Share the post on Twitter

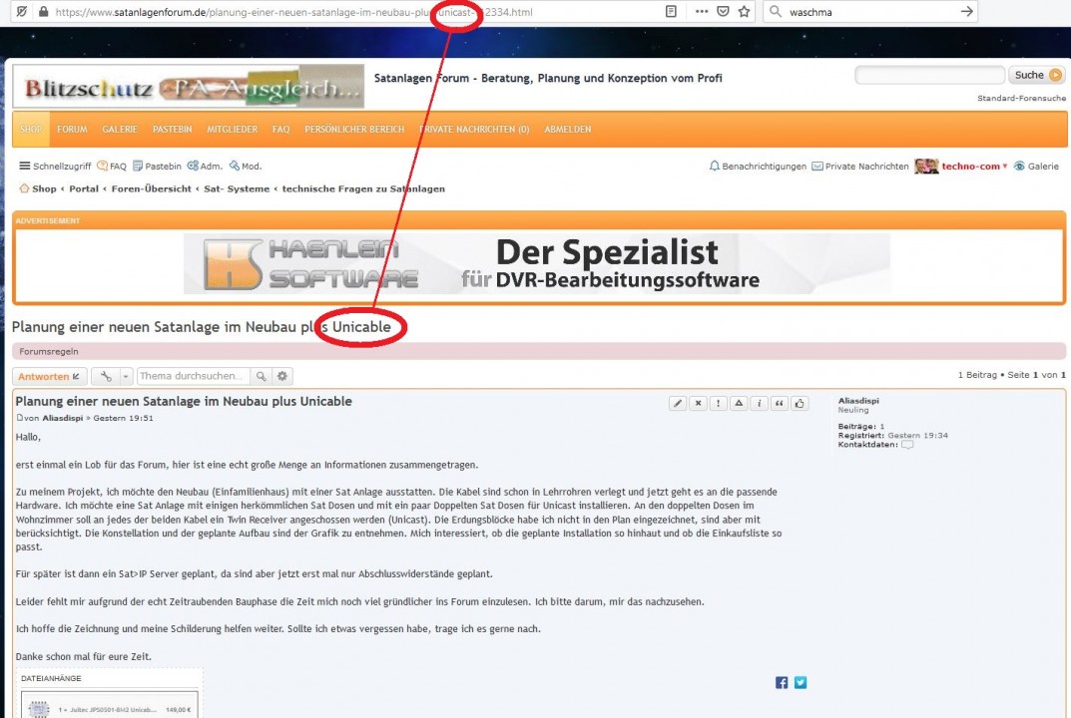point(801,682)
